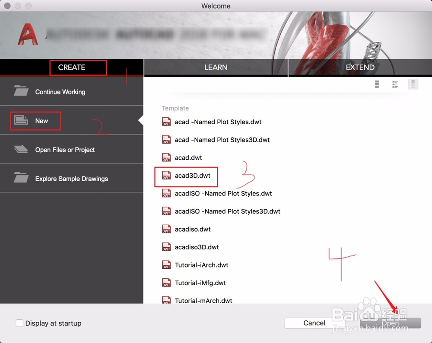Click the acad.dwt DWT document icon
Viewport: 432px width, 343px height.
pyautogui.click(x=166, y=157)
